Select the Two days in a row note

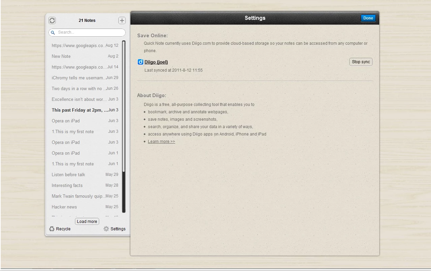coord(85,89)
